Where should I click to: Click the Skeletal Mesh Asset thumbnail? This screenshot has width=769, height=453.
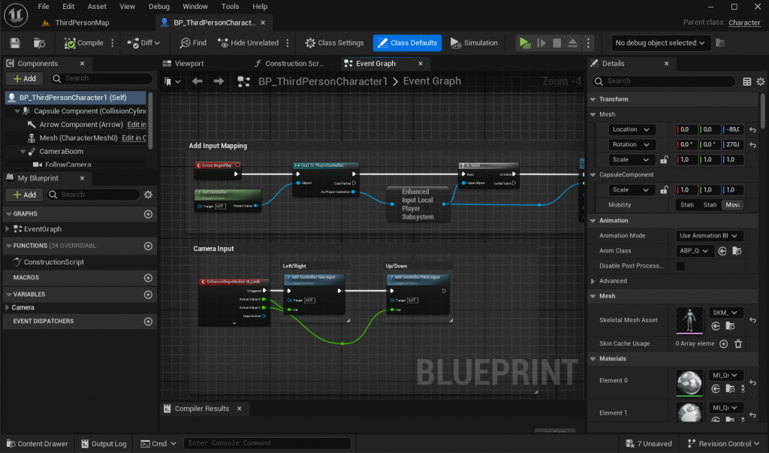pyautogui.click(x=689, y=320)
